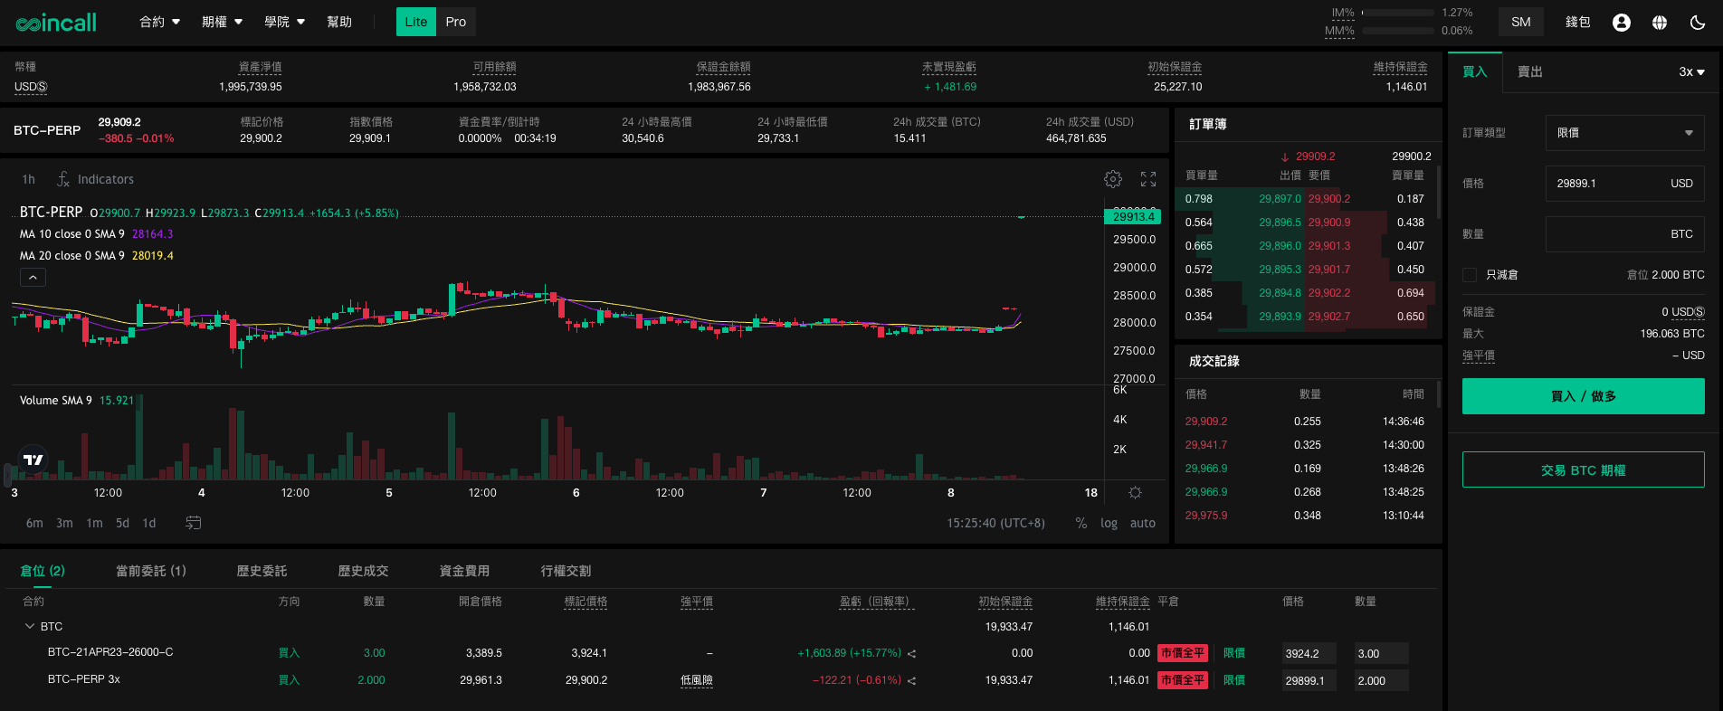Open the 行權交割 tab
The image size is (1723, 711).
tap(566, 571)
